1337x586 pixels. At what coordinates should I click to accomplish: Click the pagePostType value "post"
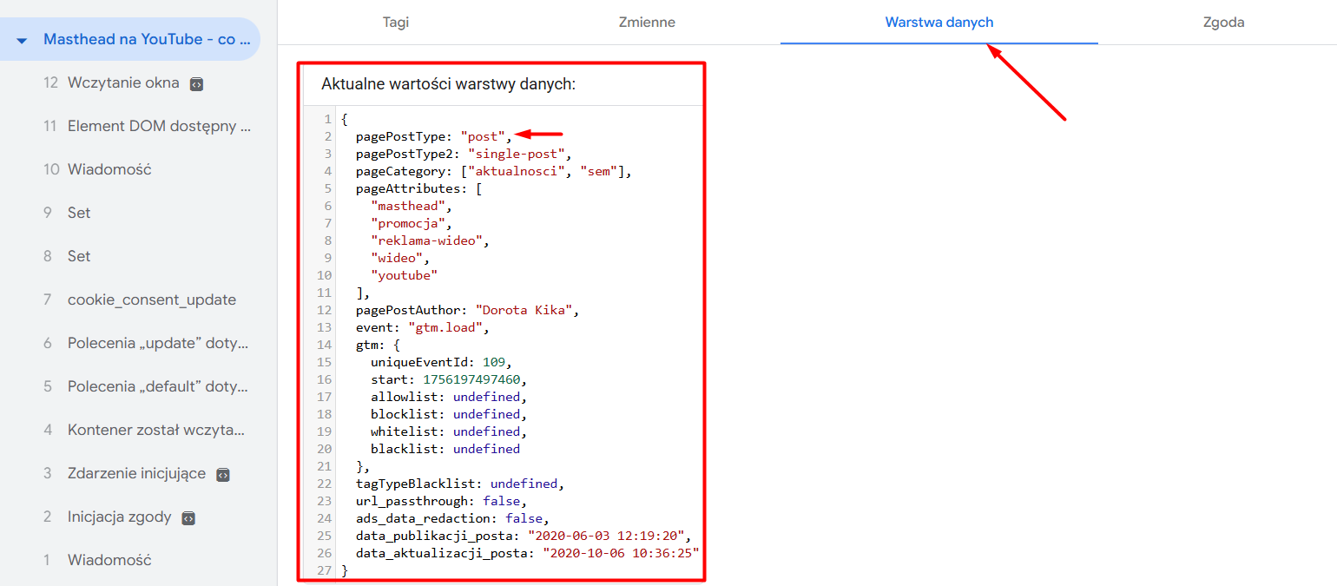[483, 136]
